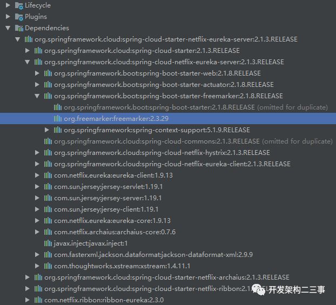The image size is (336, 305).
Task: Collapse spring-boot-starter-freemarker dependency arrow
Action: 37,96
